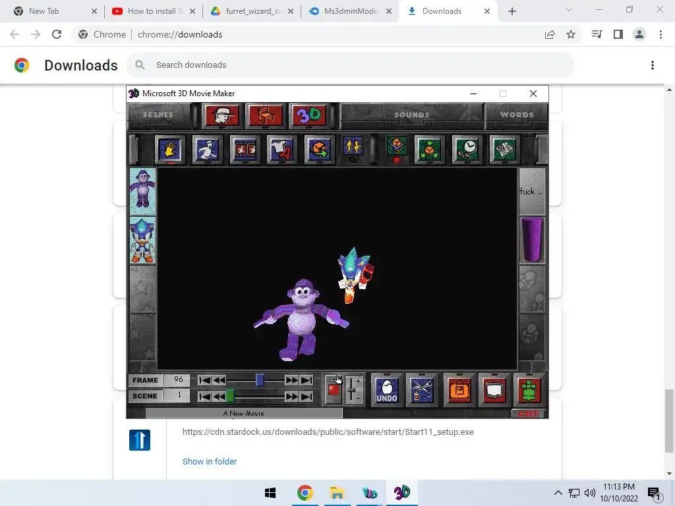Click the red play/record button
This screenshot has height=506, width=675.
334,390
